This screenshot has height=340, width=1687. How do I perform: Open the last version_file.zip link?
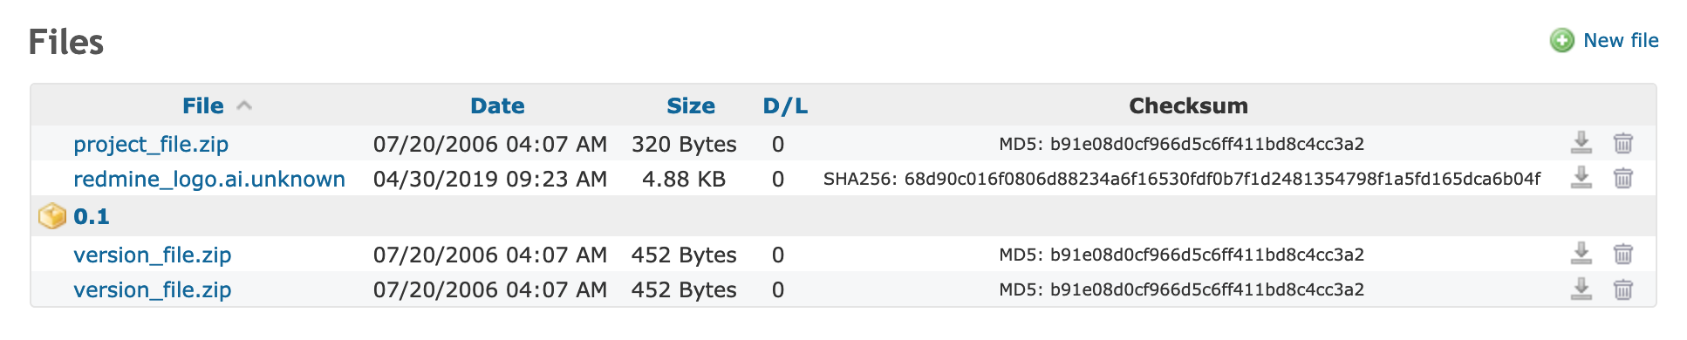tap(153, 289)
